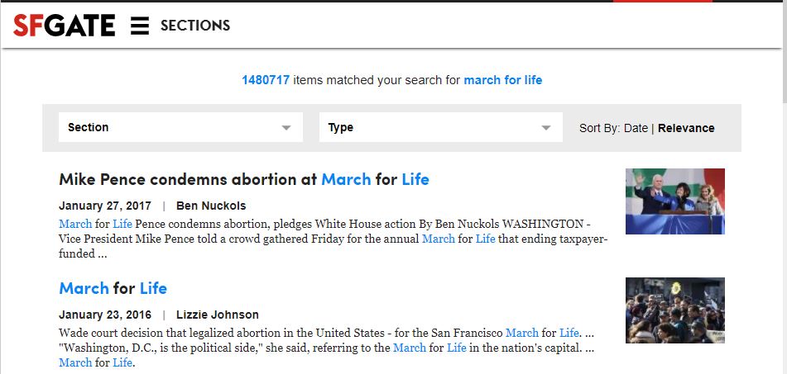Click the January 27, 2017 date

(x=105, y=206)
